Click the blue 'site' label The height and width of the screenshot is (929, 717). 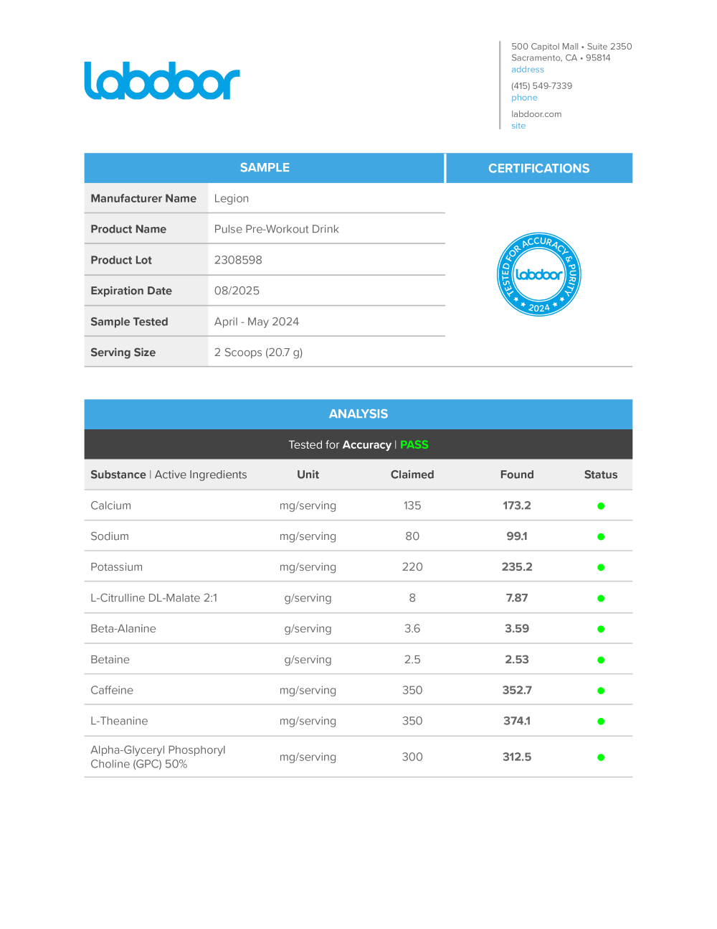point(518,126)
